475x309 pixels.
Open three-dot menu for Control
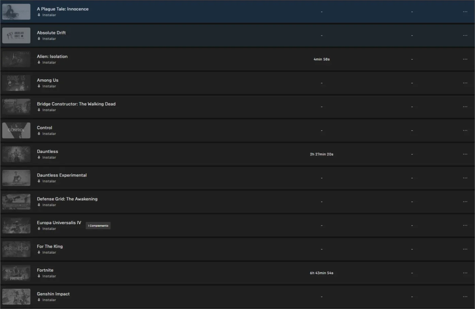(x=465, y=131)
